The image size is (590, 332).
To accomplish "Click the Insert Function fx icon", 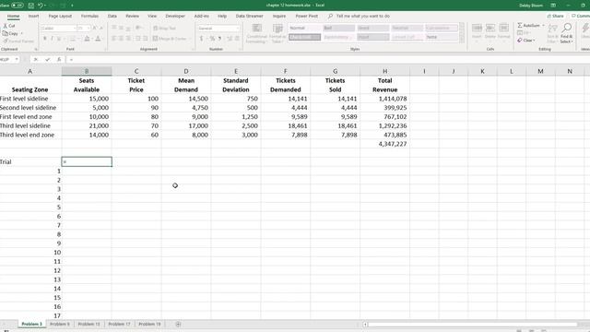I will tap(59, 59).
